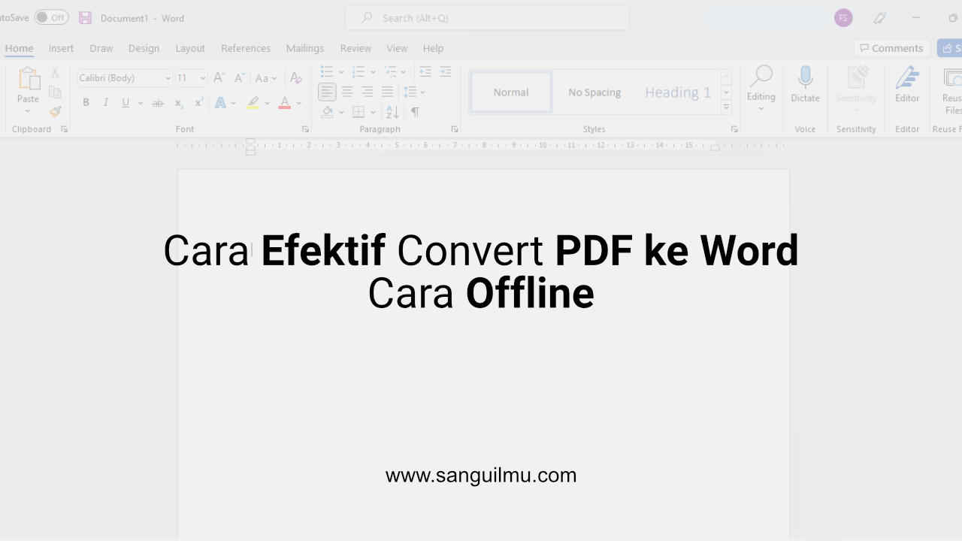Toggle Align Right paragraph alignment
The width and height of the screenshot is (962, 541).
coord(367,92)
